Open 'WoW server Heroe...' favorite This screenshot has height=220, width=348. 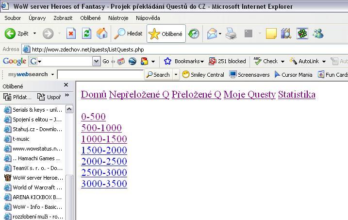point(33,178)
